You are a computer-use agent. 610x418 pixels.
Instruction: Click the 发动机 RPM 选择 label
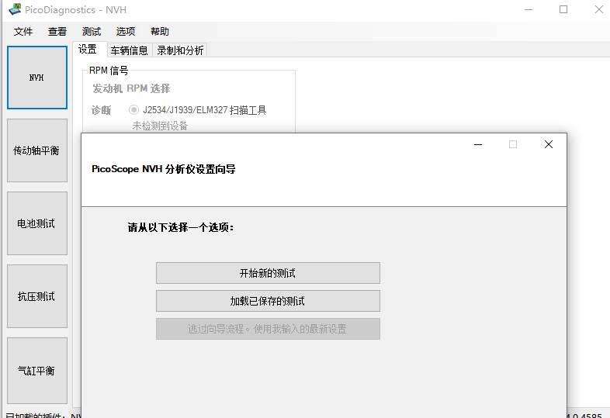(x=131, y=88)
